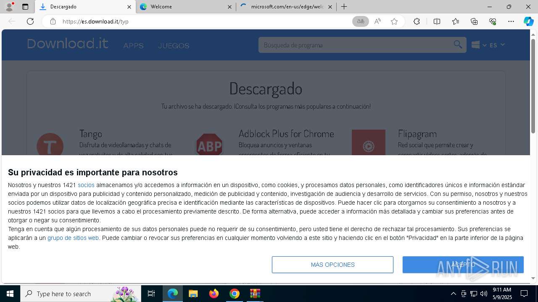Open network status tray icon

click(474, 294)
